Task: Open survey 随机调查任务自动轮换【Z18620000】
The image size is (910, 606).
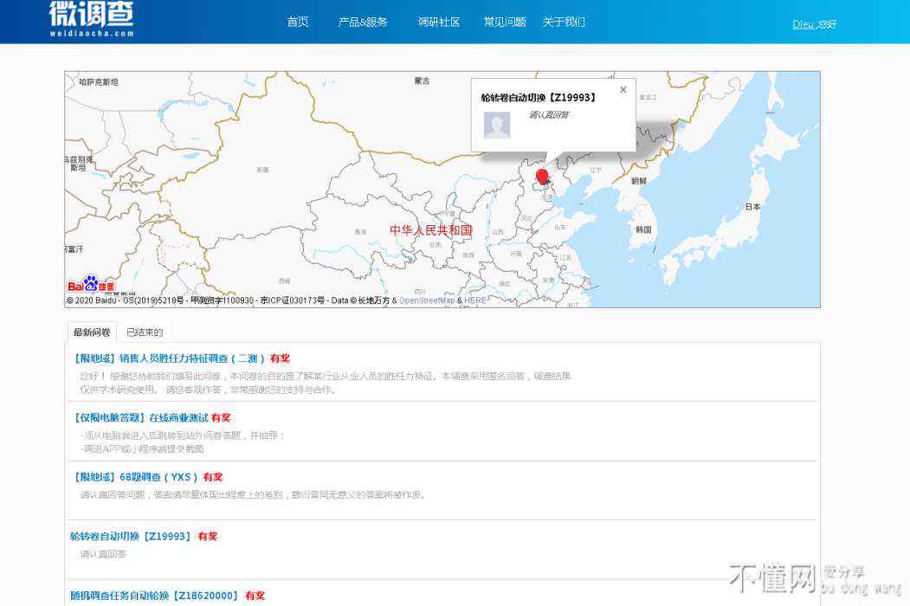Action: coord(154,596)
